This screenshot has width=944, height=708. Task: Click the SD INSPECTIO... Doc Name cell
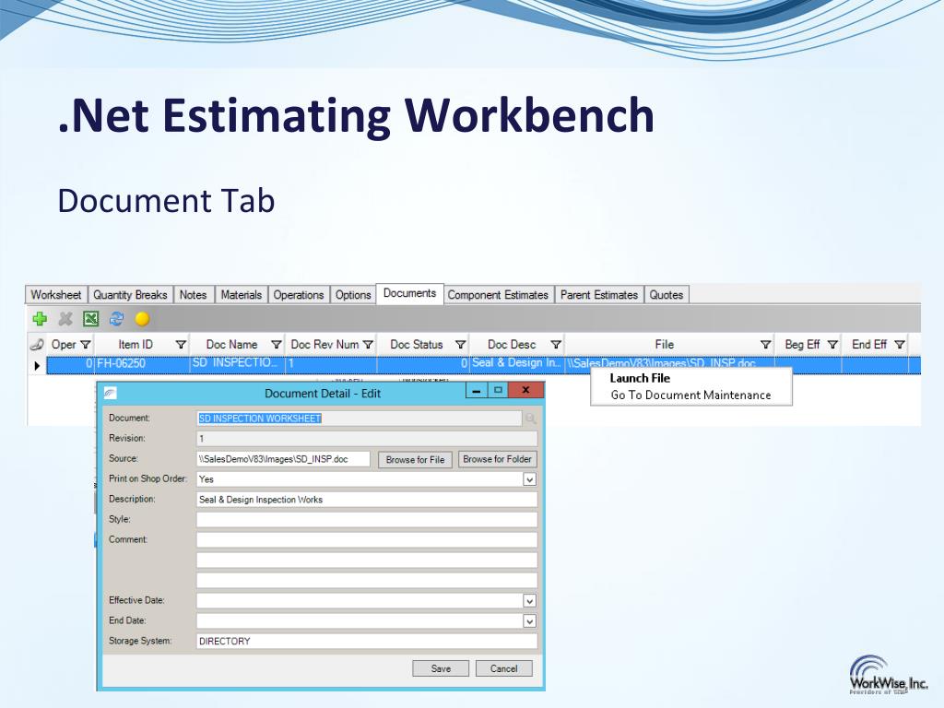237,363
